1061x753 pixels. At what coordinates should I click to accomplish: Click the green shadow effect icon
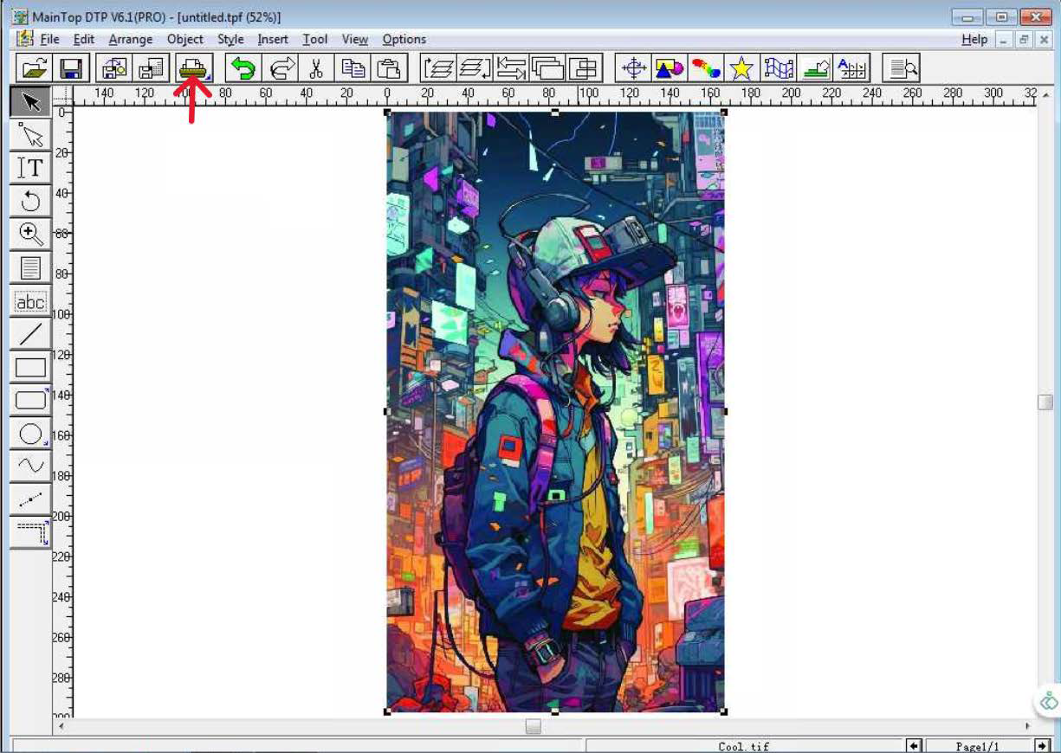815,68
